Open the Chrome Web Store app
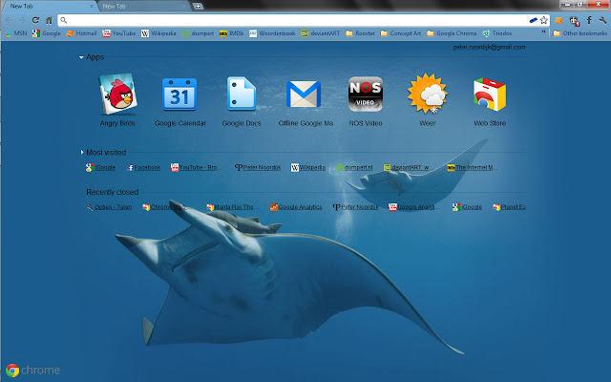 tap(490, 99)
